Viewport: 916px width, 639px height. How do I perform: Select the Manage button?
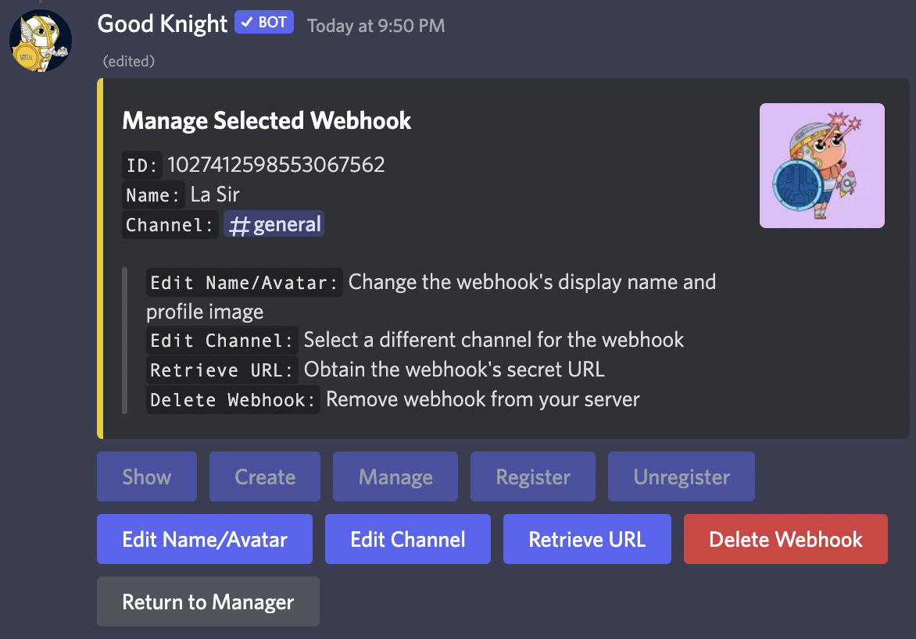click(395, 477)
